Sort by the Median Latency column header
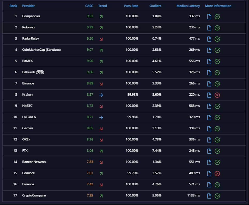This screenshot has height=205, width=249. pos(188,6)
